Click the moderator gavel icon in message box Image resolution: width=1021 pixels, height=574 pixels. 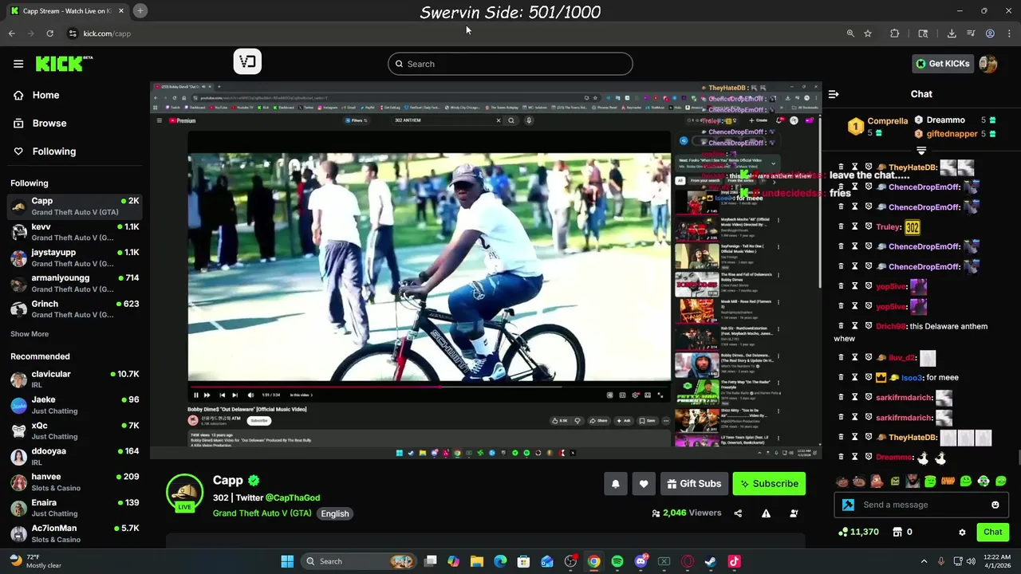click(x=848, y=505)
